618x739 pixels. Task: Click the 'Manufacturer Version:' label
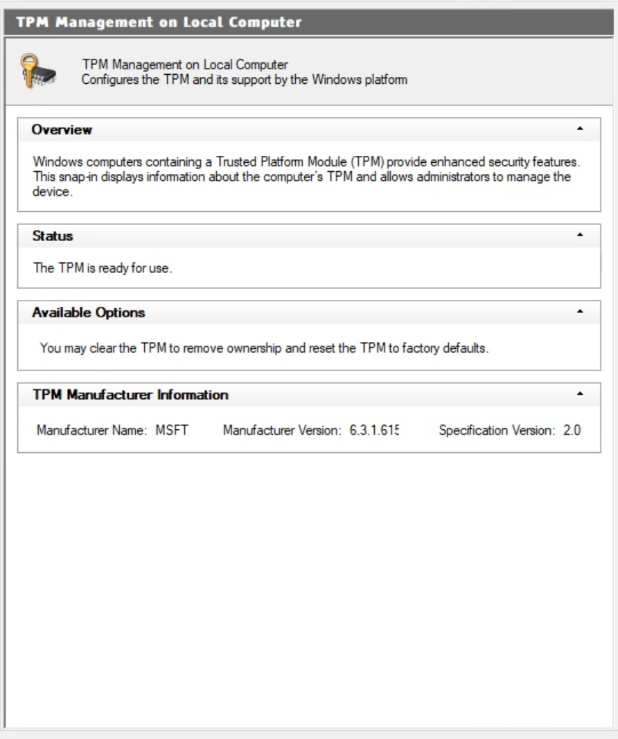pos(282,430)
